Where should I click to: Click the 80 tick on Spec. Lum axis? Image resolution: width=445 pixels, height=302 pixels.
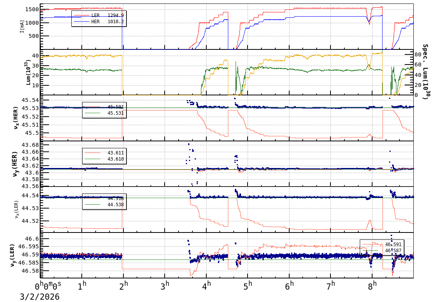[418, 54]
